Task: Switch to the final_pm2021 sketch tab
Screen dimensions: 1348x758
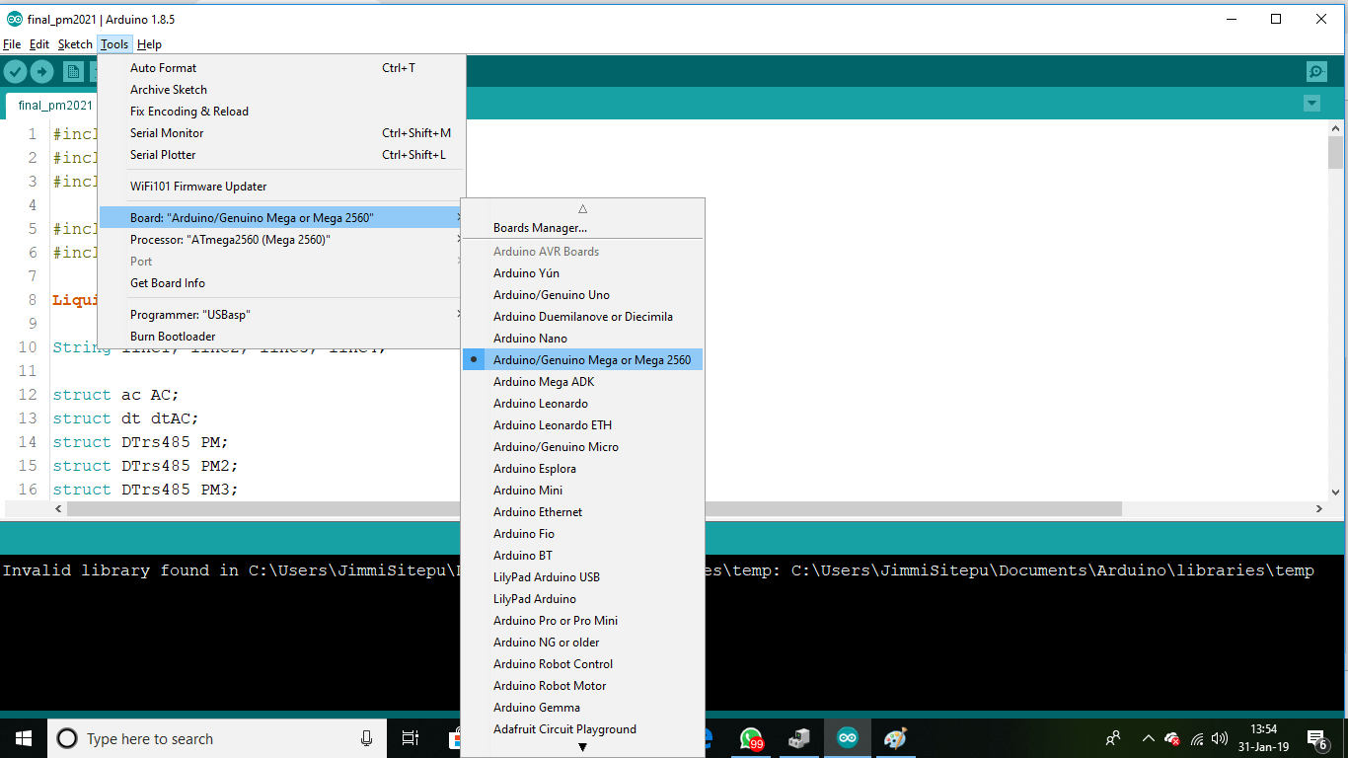Action: 52,106
